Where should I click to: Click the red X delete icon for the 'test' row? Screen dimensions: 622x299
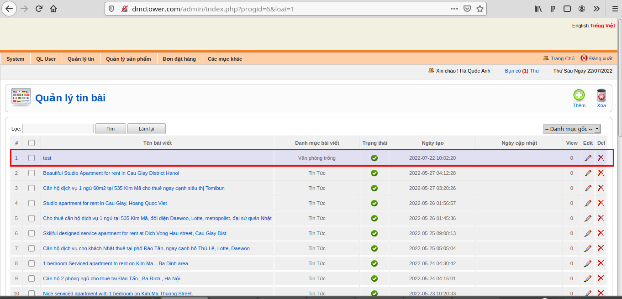[x=601, y=157]
